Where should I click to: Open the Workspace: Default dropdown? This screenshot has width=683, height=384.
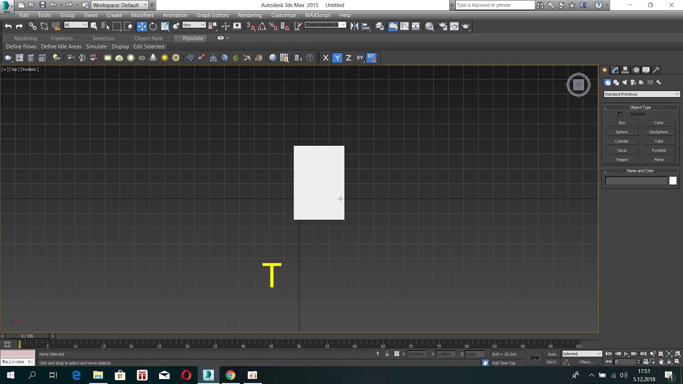click(120, 5)
